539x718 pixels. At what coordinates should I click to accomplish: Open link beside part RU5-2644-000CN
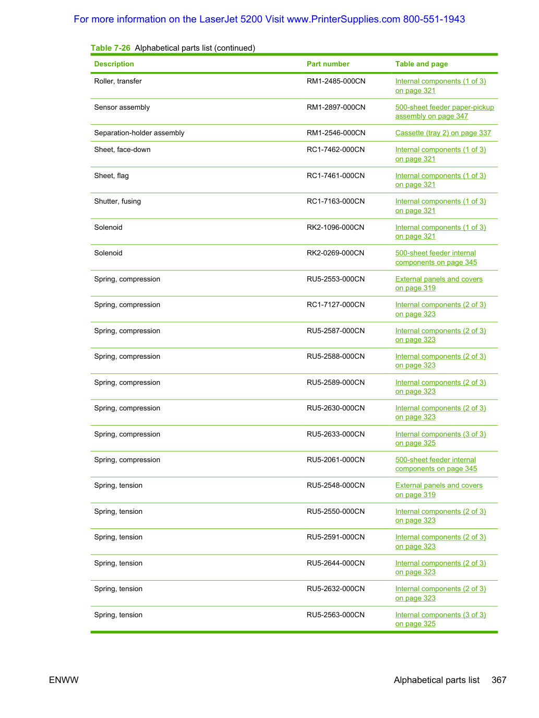click(x=440, y=568)
